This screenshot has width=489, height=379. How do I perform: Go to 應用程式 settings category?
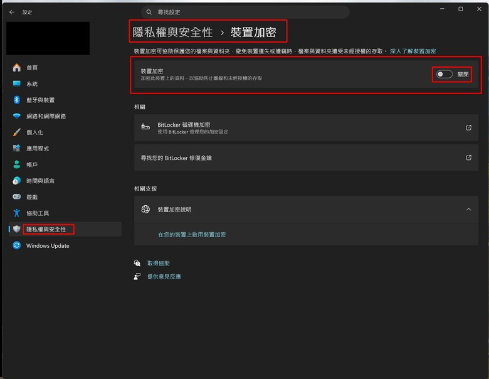38,149
